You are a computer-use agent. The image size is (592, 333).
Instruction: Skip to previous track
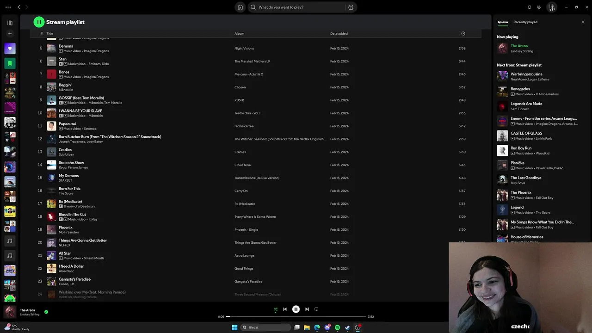pos(285,309)
